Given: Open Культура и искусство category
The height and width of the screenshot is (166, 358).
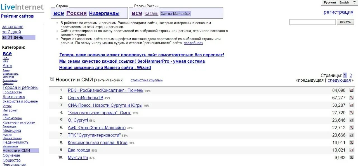Looking at the screenshot, I should (x=19, y=123).
